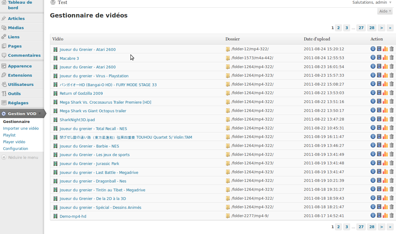Go to page 28 of videos
This screenshot has width=396, height=234.
pos(371,28)
